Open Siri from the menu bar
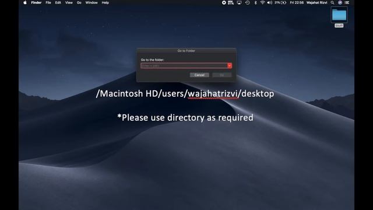The image size is (373, 210). [340, 2]
